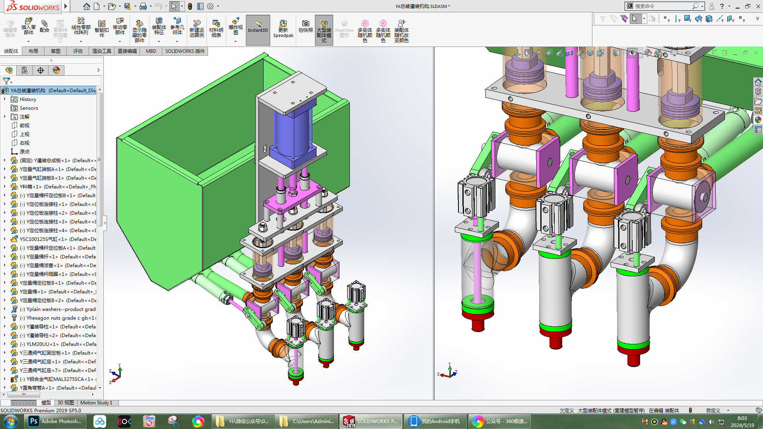Expand the 注解 (Annotations) tree node
The width and height of the screenshot is (763, 429).
point(5,116)
